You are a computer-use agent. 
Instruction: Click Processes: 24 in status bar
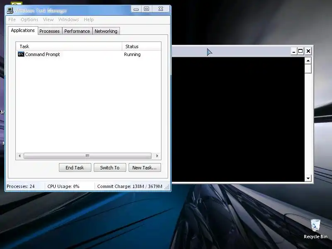click(20, 186)
